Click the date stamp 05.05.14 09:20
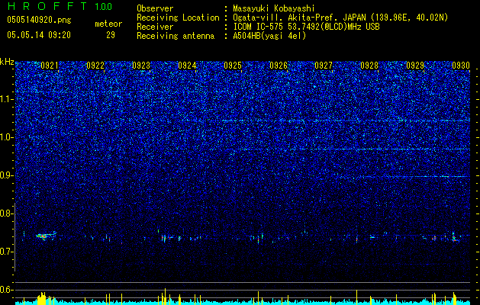480x305 pixels. pos(39,35)
